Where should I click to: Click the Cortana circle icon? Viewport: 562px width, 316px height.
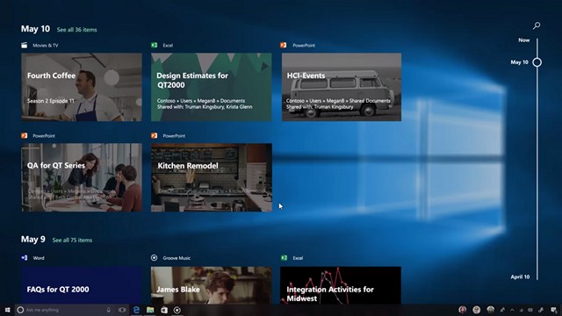[20, 310]
